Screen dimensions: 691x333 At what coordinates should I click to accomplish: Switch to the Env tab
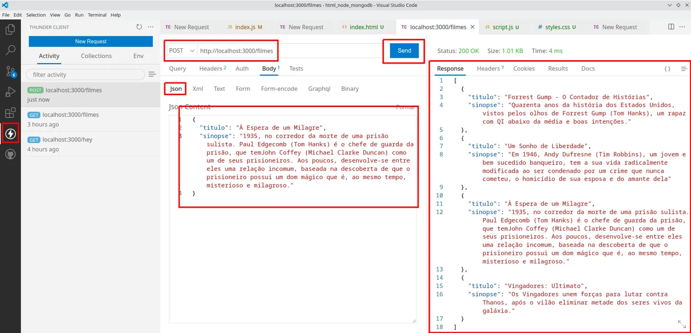click(x=139, y=56)
